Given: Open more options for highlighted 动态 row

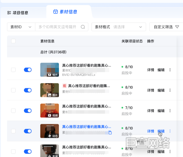Looking at the screenshot, I should 170,131.
